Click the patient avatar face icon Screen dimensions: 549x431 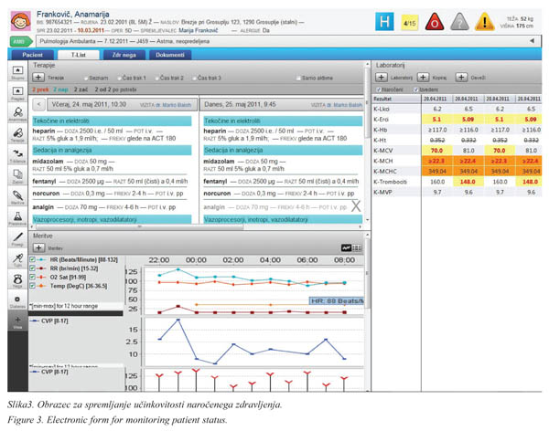[x=20, y=21]
